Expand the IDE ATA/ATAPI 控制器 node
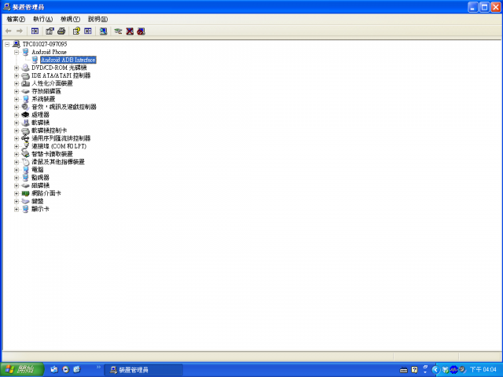This screenshot has width=503, height=377. pos(17,75)
